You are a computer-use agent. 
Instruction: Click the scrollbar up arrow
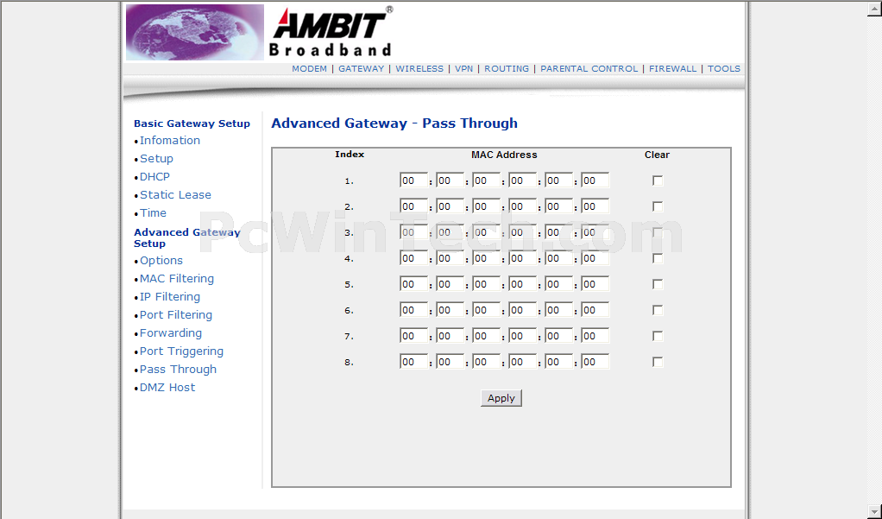(875, 8)
